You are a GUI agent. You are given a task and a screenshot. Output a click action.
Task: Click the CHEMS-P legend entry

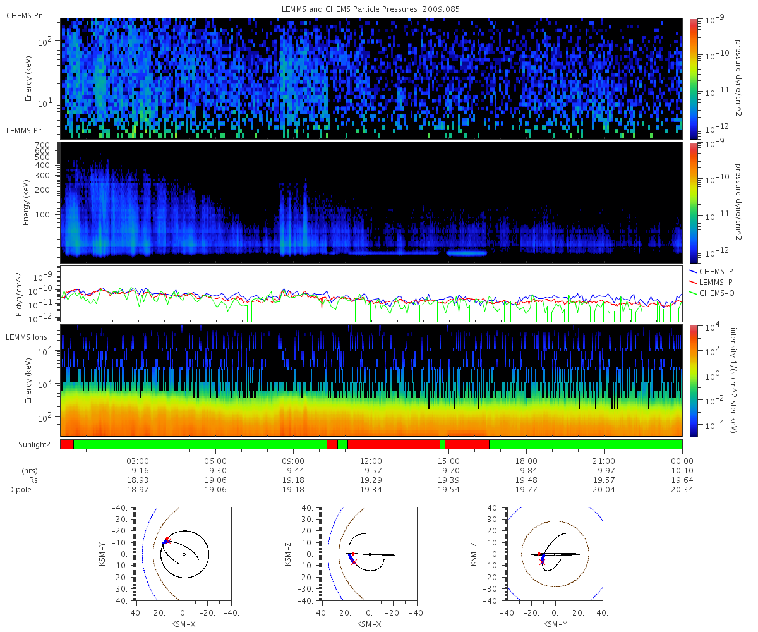(707, 271)
